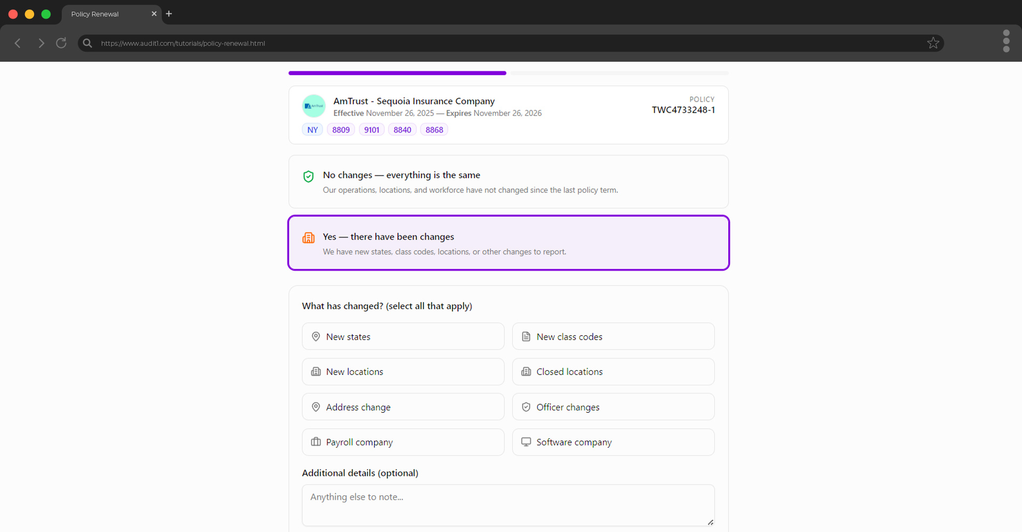Click the purple progress bar at the top

coord(397,73)
